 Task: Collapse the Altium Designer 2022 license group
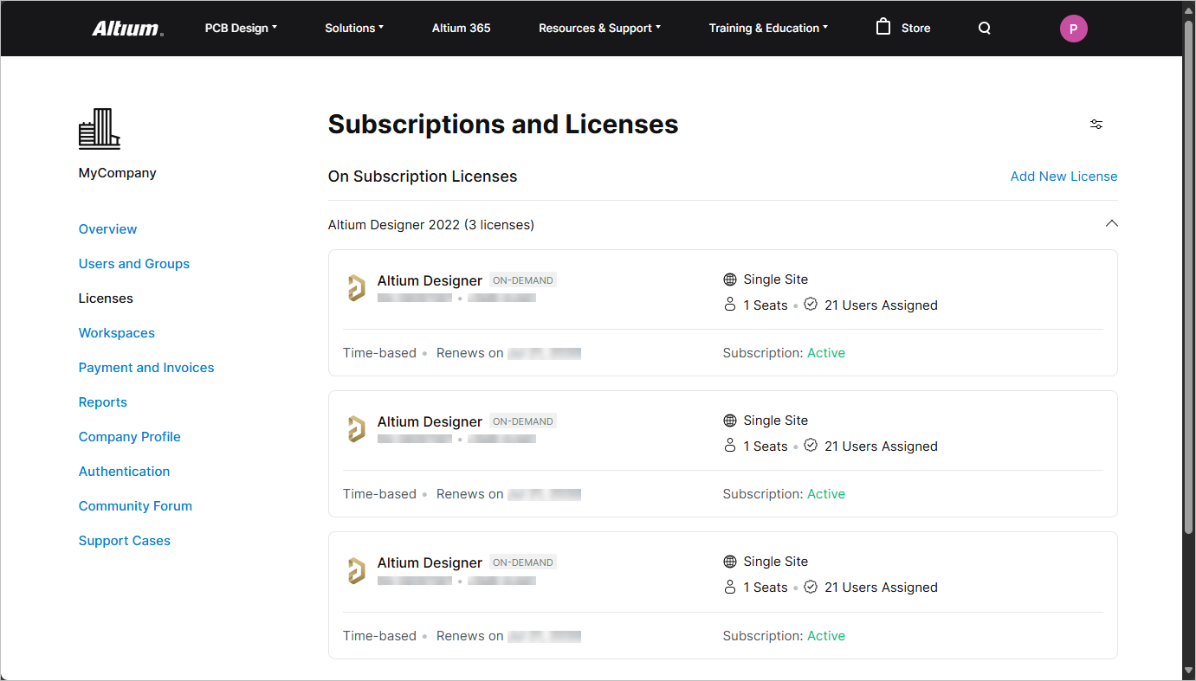click(x=1111, y=222)
